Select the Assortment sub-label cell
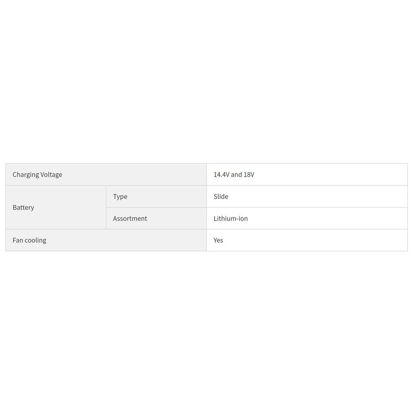413x413 pixels. pyautogui.click(x=156, y=218)
